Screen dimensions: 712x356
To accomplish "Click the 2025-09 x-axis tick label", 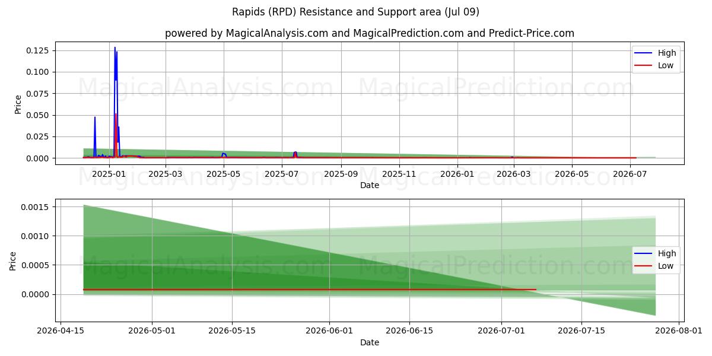I will pos(341,174).
